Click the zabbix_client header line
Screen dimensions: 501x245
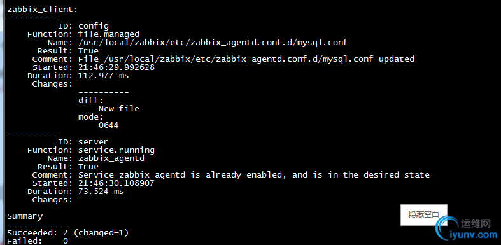click(x=42, y=10)
